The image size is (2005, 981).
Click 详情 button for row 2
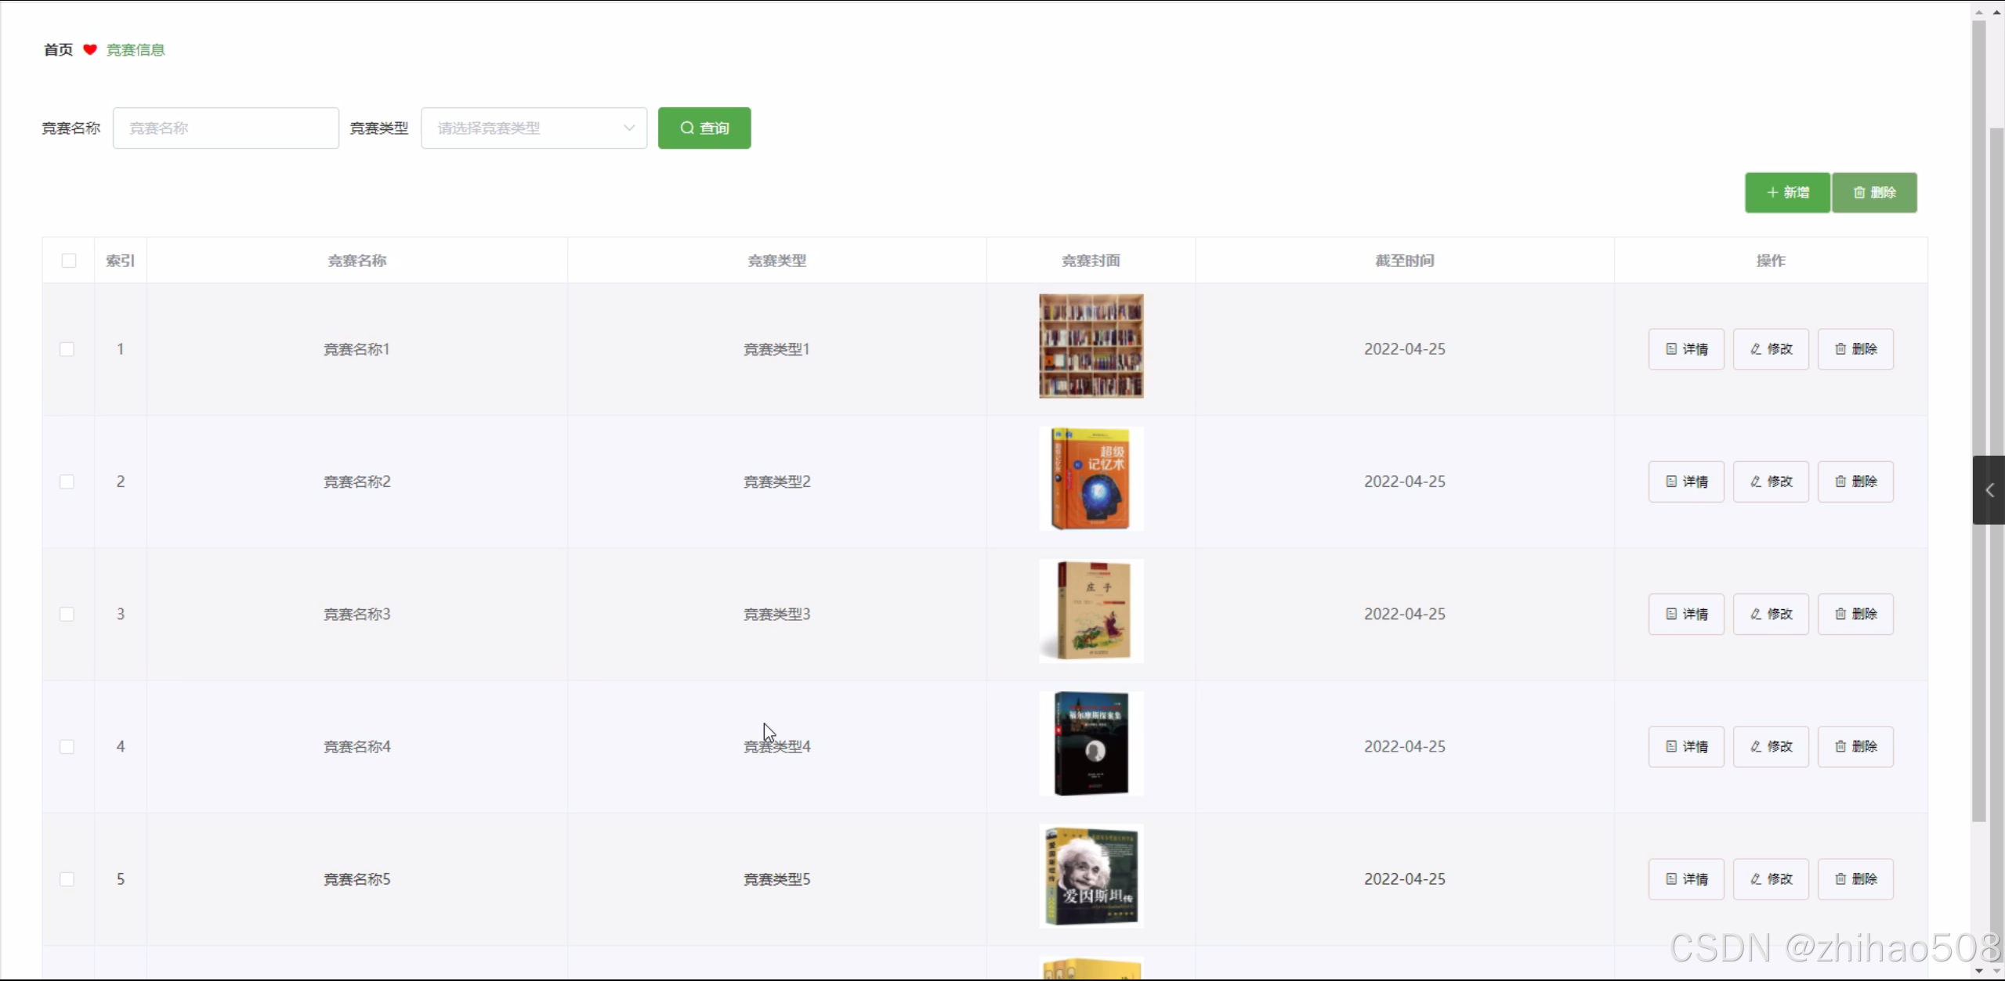(1685, 481)
